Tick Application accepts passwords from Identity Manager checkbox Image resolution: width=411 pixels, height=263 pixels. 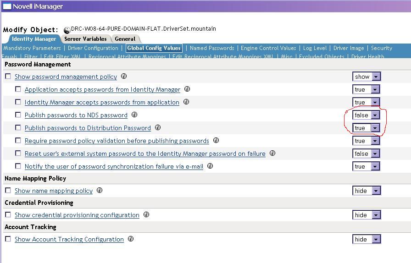tap(18, 89)
